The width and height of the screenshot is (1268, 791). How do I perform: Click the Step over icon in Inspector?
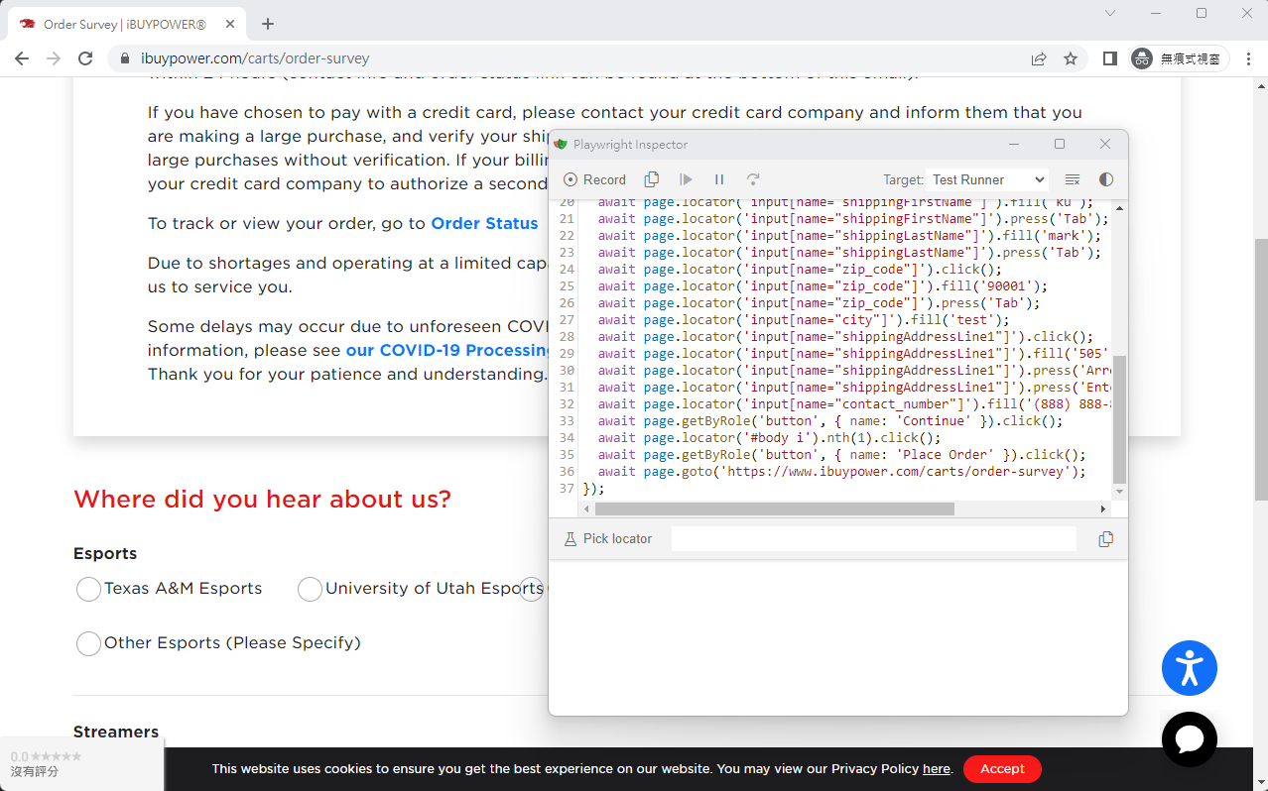point(753,179)
